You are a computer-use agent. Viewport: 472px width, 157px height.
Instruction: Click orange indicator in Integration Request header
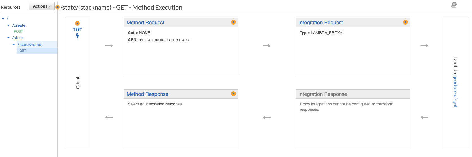[405, 22]
